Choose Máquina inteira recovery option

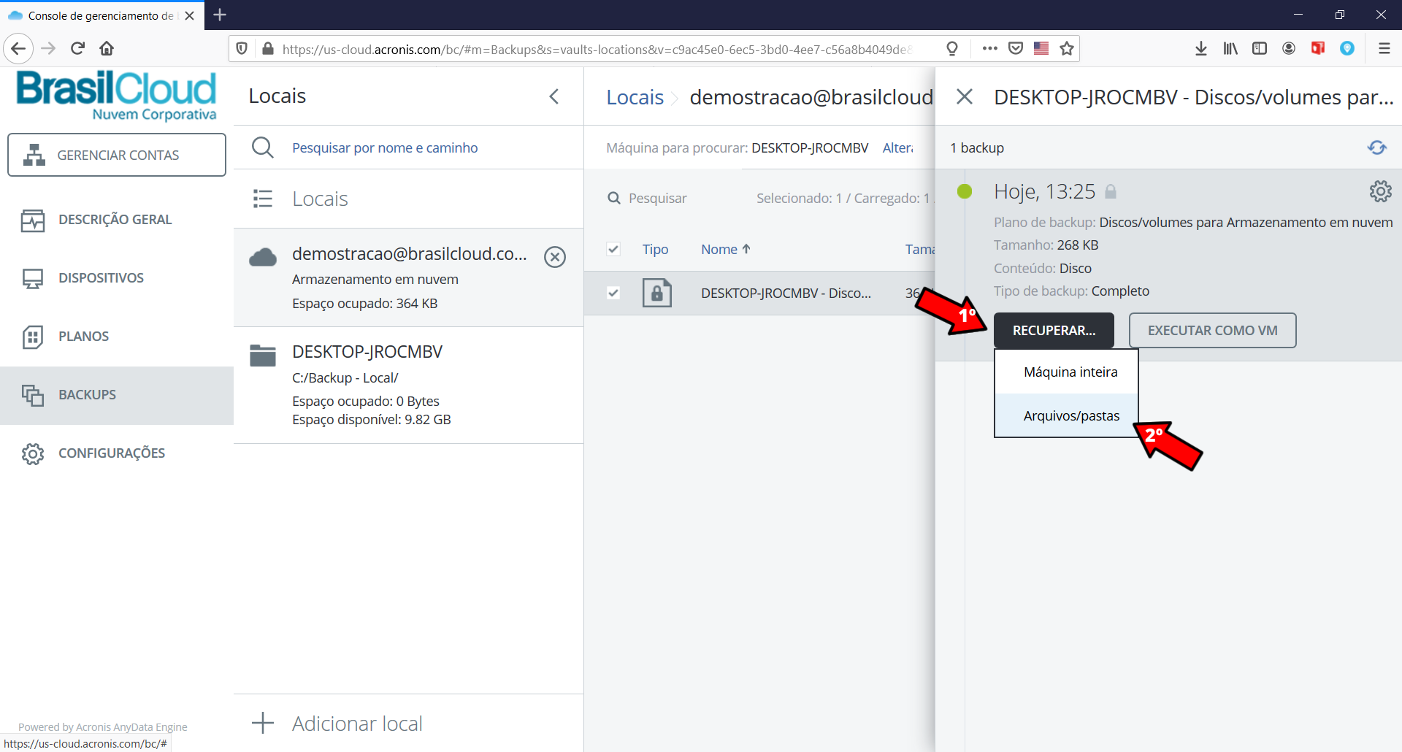coord(1066,372)
